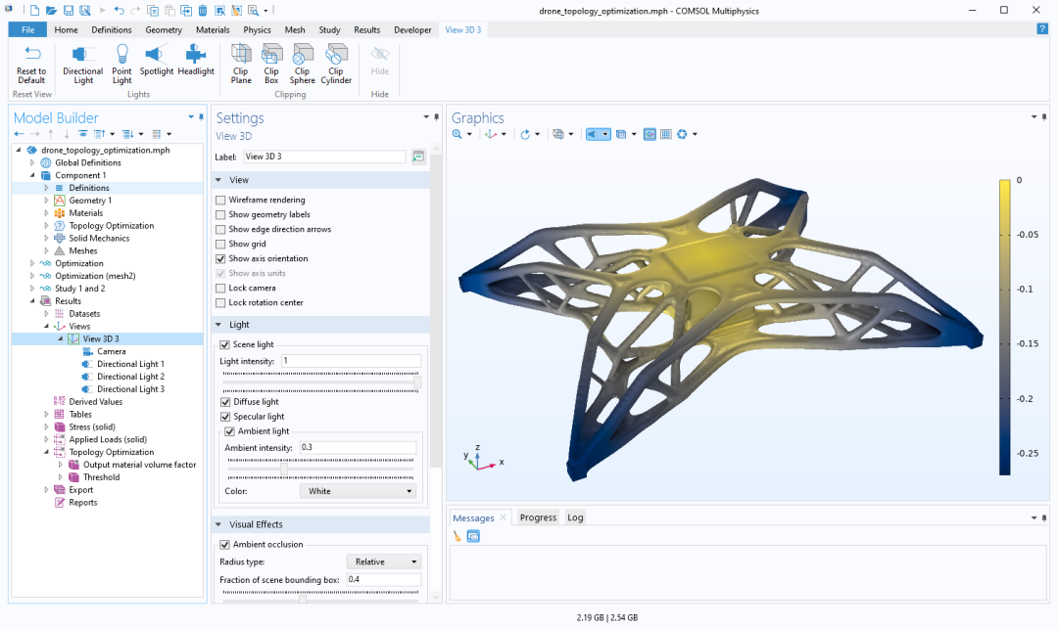Enable Wireframe rendering checkbox

click(220, 200)
